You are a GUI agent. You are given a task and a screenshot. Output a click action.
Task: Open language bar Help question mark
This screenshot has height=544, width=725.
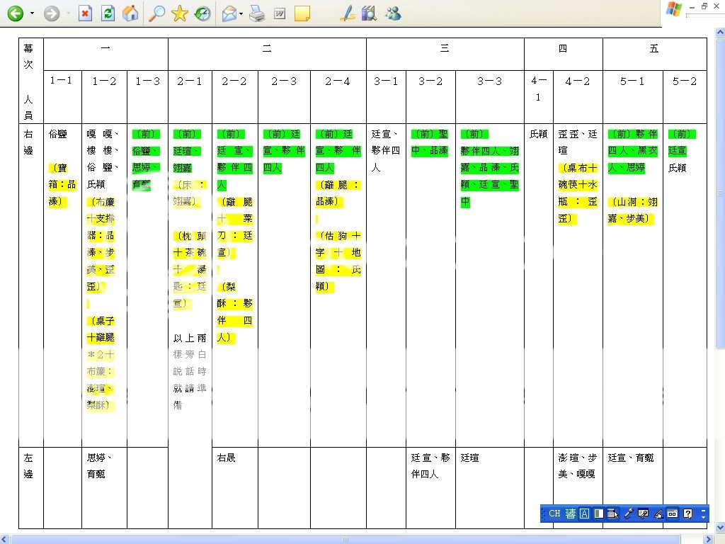coord(687,514)
